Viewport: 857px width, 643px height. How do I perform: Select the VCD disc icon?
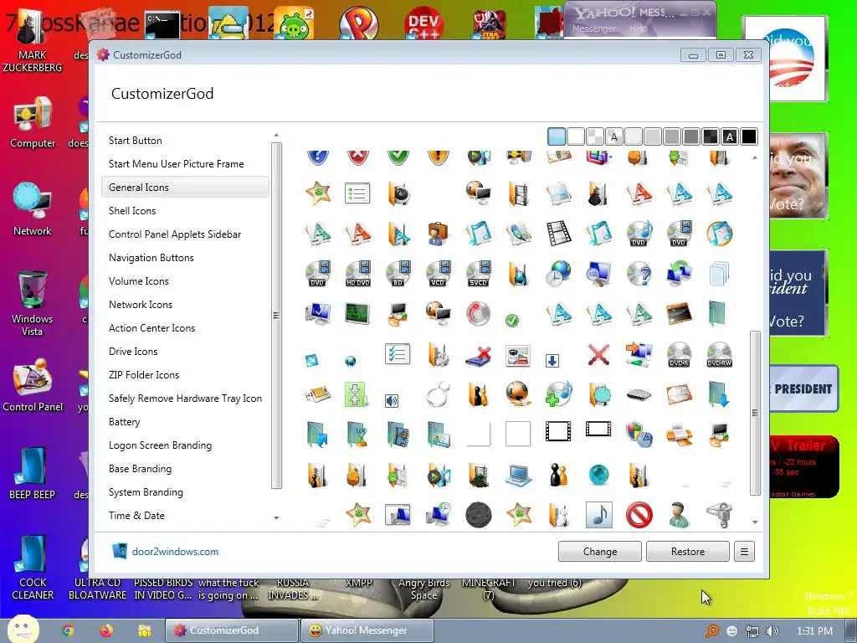point(438,274)
